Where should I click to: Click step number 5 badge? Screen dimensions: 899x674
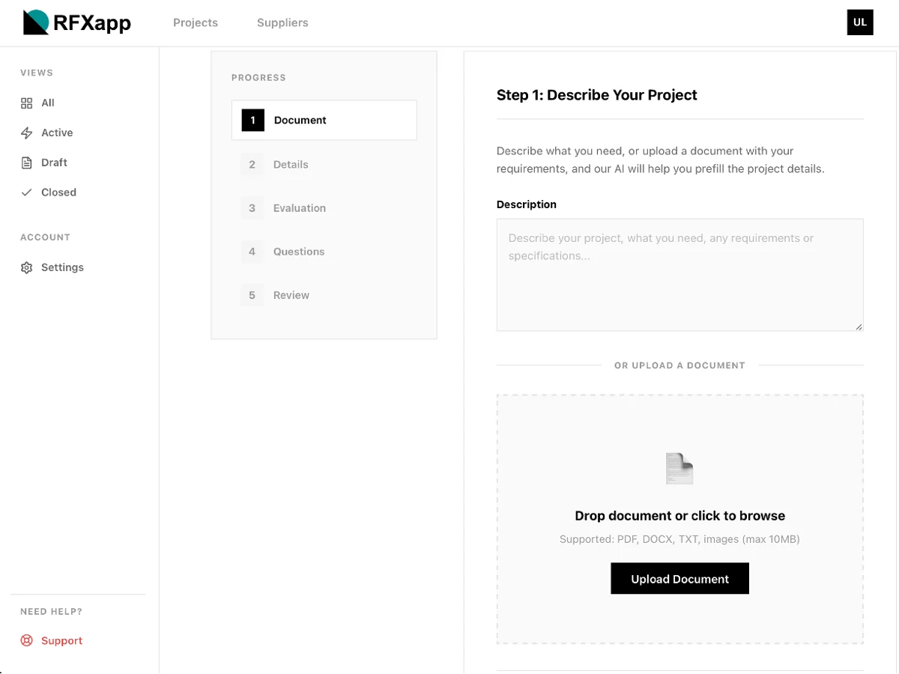click(x=252, y=295)
